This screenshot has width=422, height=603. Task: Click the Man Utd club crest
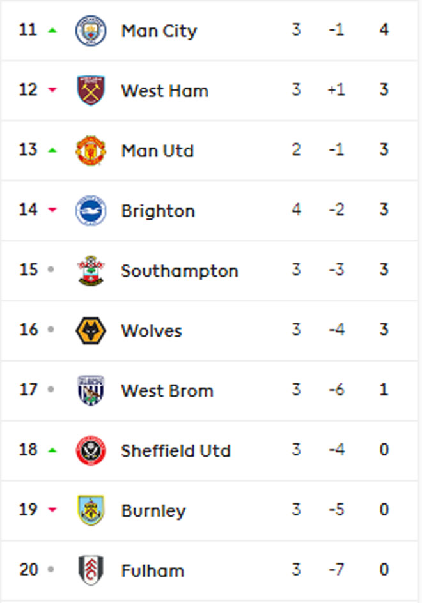pos(91,151)
